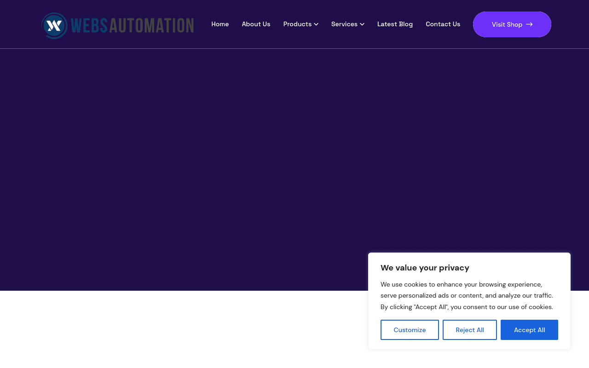This screenshot has width=589, height=368.
Task: Go to Contact Us page
Action: (443, 24)
